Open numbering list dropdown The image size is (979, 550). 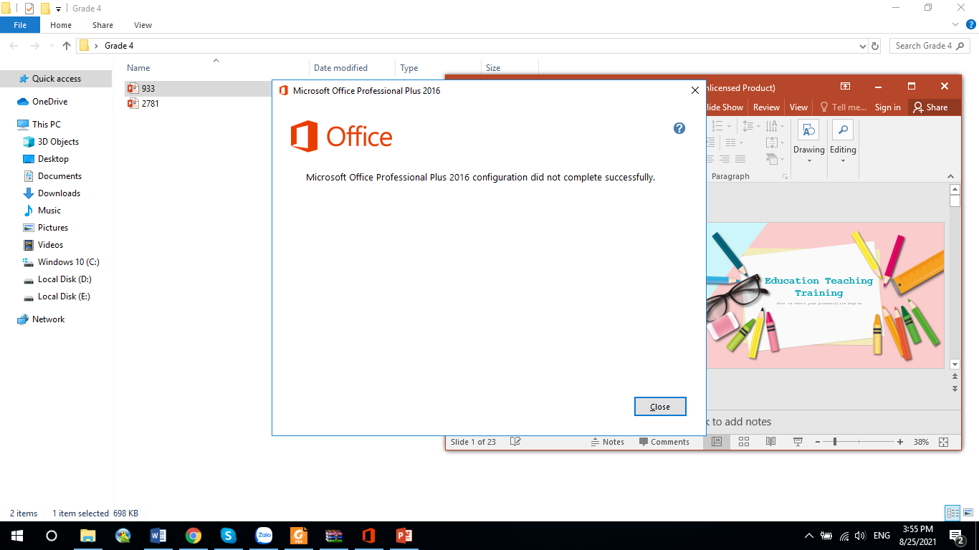point(722,126)
